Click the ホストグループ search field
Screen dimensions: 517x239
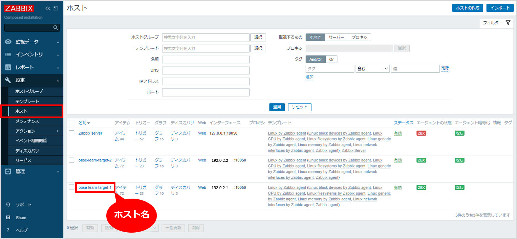tap(206, 37)
